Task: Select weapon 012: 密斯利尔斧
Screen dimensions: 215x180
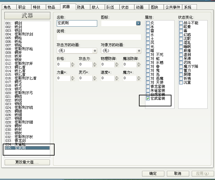Action: coord(27,64)
